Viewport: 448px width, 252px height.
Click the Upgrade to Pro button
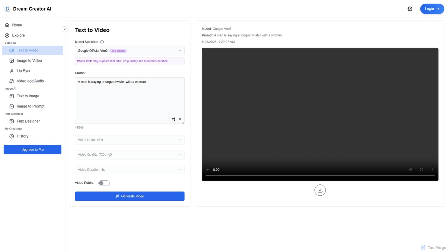pos(33,149)
